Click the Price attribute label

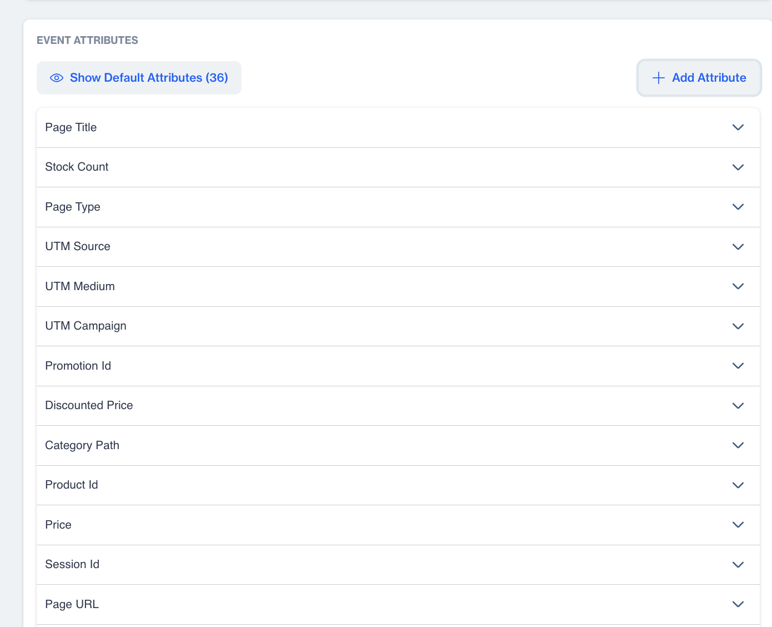[58, 525]
